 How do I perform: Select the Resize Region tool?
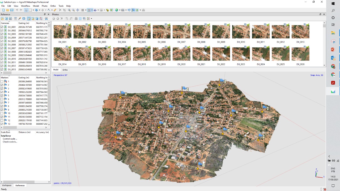coord(65,10)
